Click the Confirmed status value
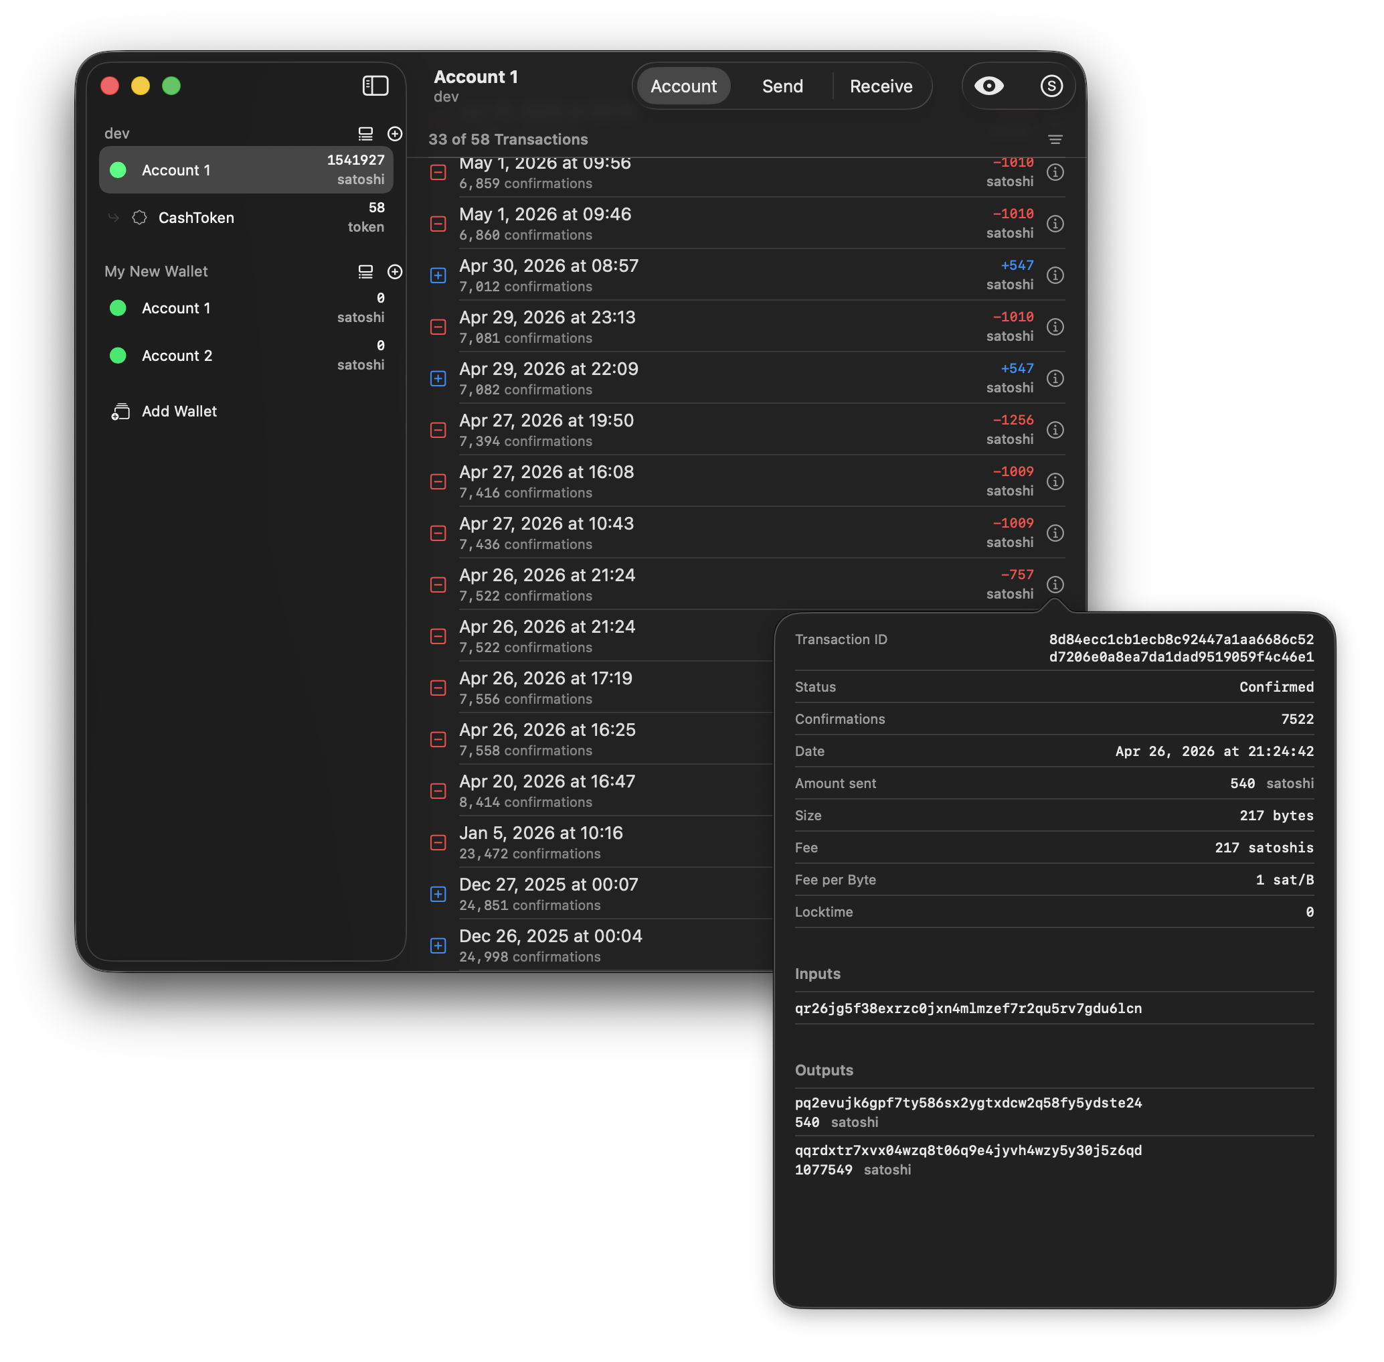The height and width of the screenshot is (1362, 1384). [x=1276, y=688]
